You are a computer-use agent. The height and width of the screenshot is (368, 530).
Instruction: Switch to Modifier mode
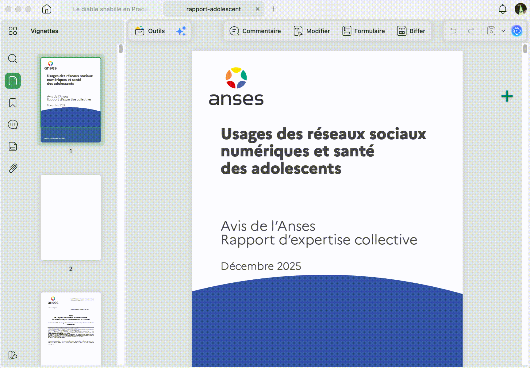coord(312,31)
